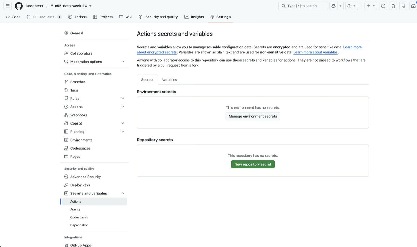Open the Copilot chat icon
417x247 pixels.
click(x=334, y=6)
